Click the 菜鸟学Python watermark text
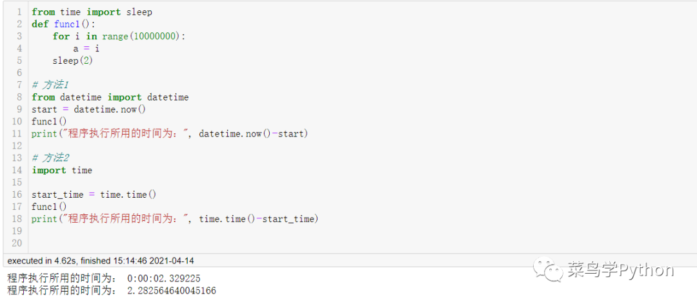This screenshot has height=302, width=697. (x=620, y=270)
